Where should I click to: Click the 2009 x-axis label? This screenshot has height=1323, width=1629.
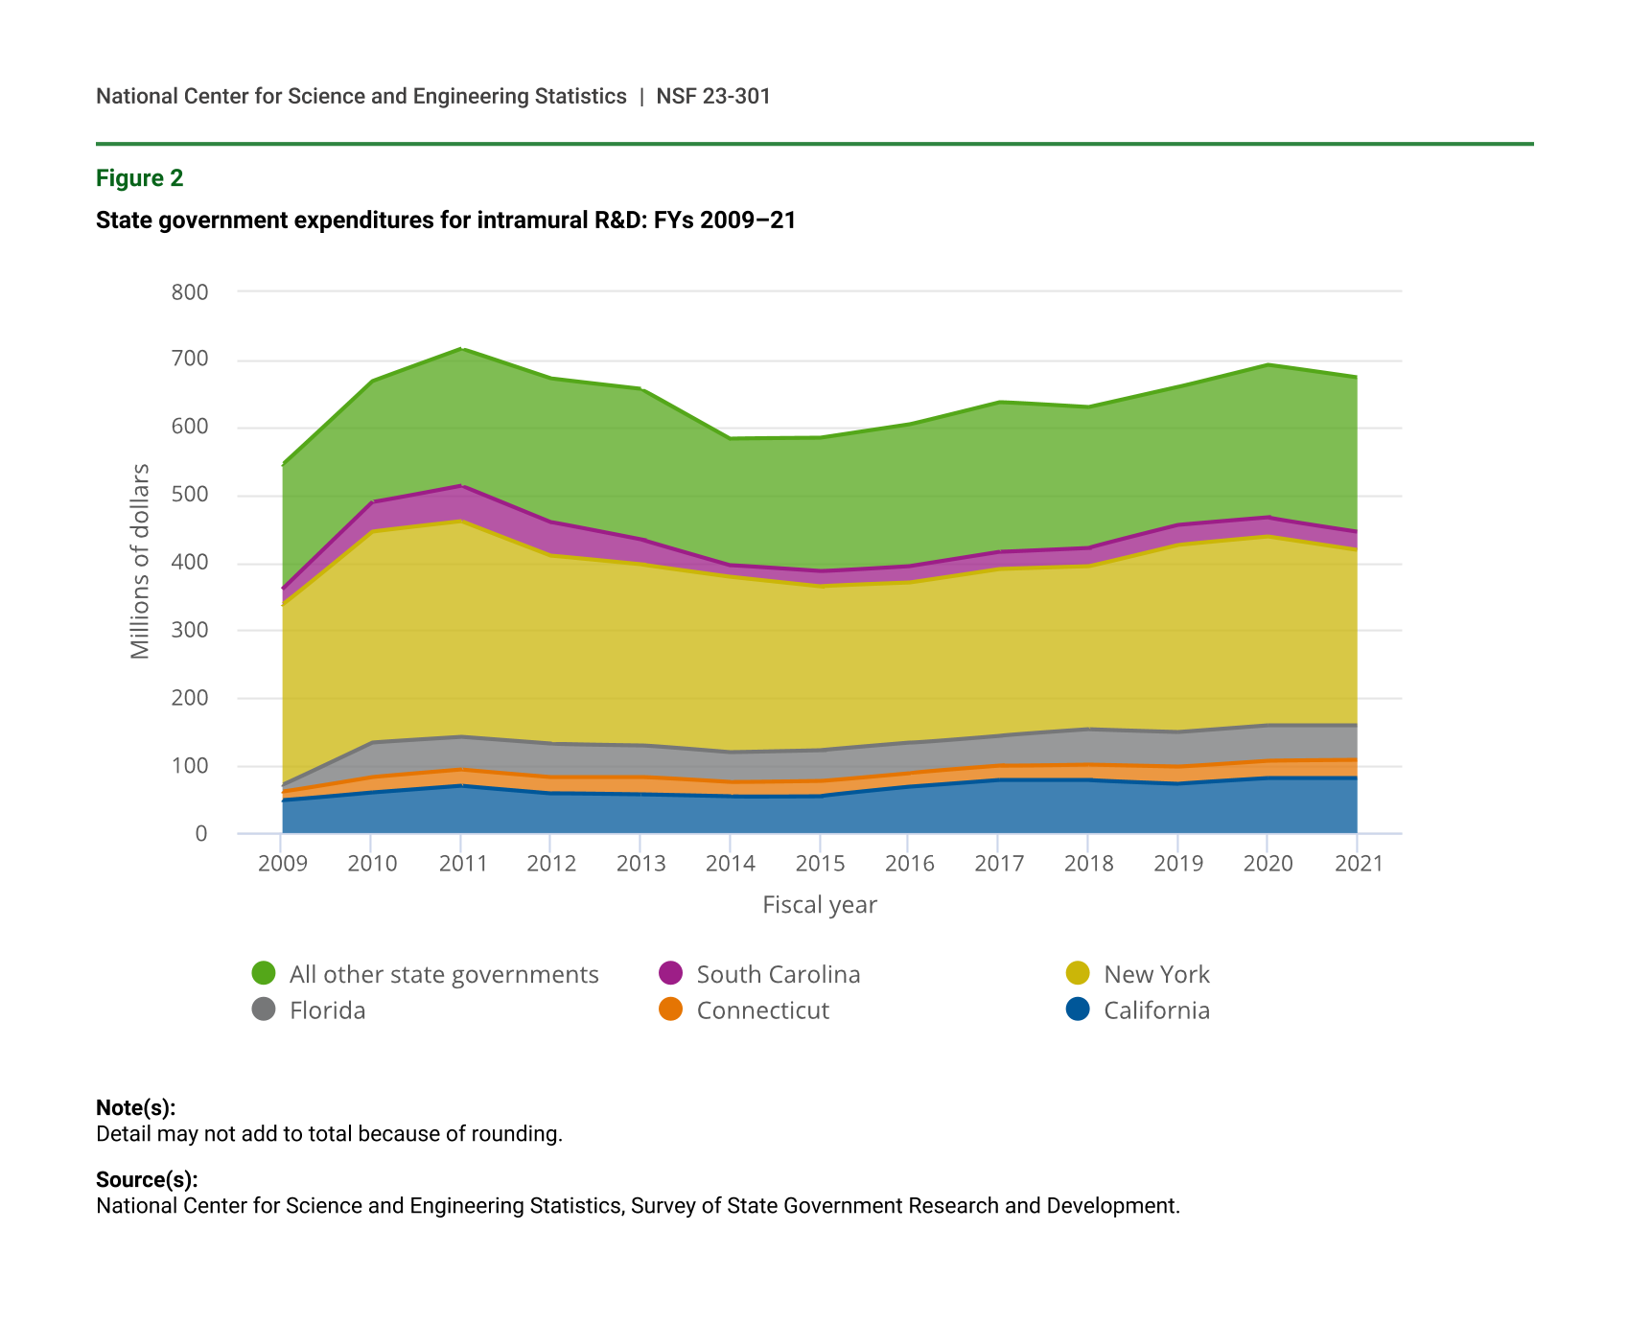283,864
